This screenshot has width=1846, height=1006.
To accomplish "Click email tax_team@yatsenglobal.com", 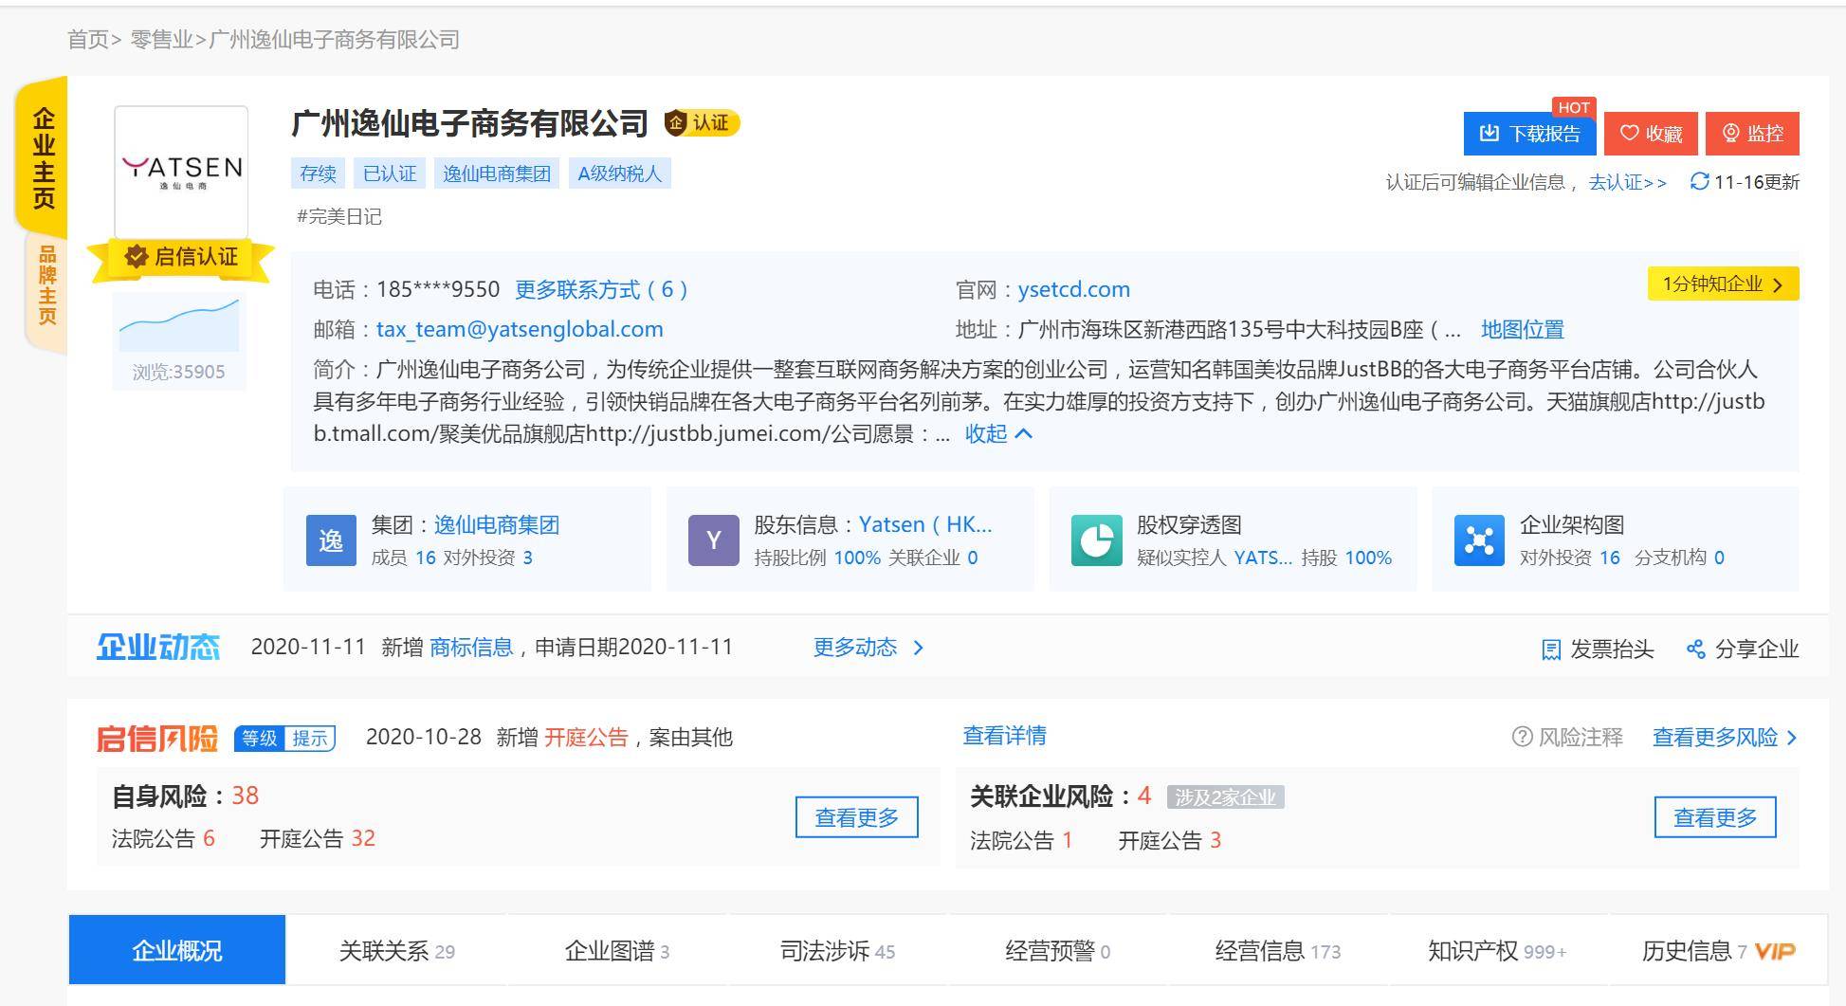I will pyautogui.click(x=520, y=329).
